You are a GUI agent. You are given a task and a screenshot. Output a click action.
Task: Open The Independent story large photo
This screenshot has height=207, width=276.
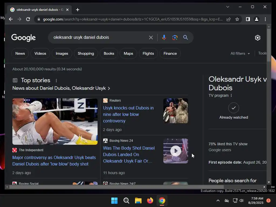pos(55,122)
